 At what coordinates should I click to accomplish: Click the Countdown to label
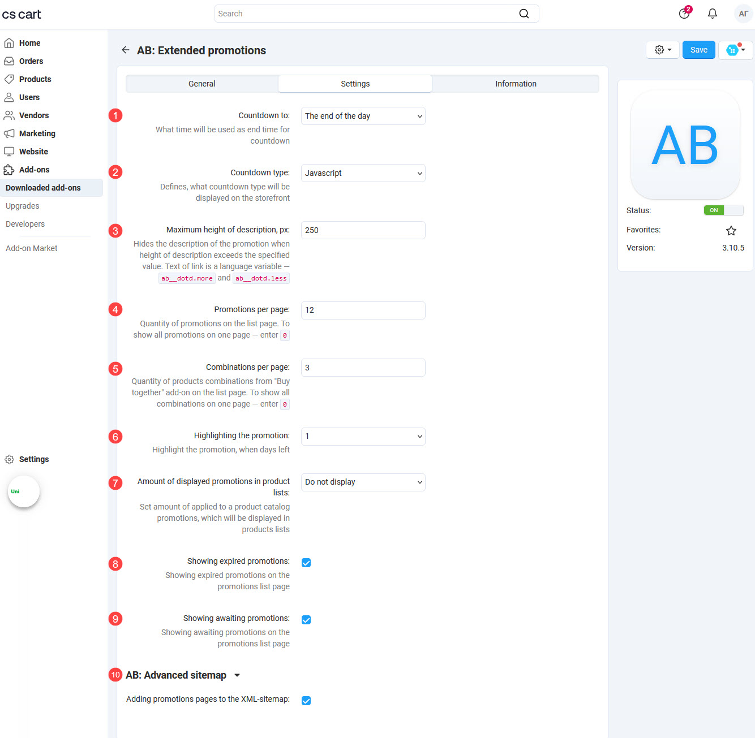coord(264,115)
